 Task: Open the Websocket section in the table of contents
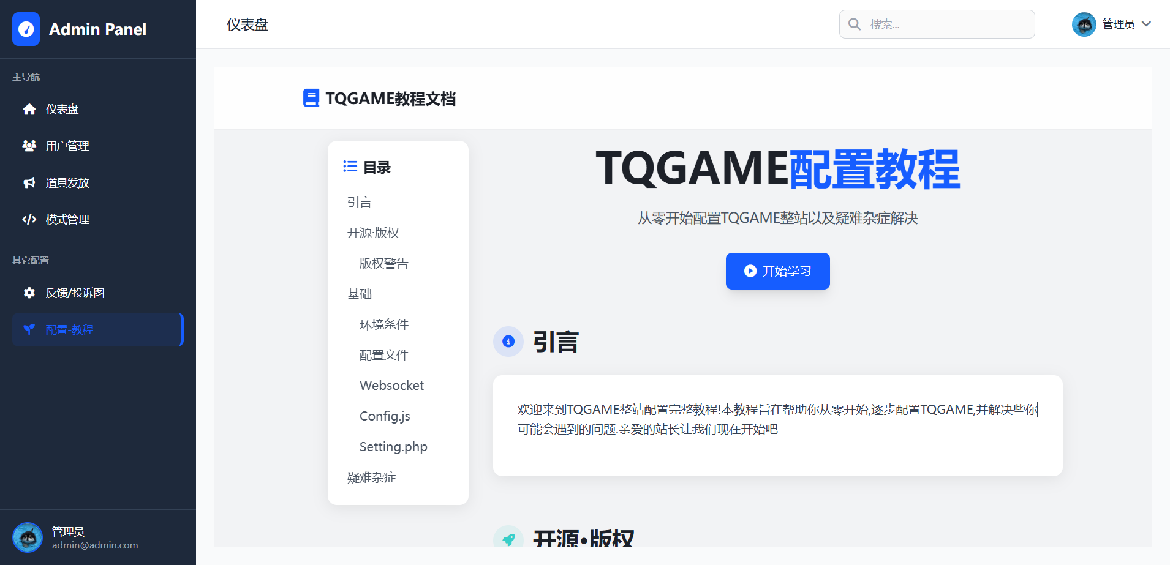pos(391,385)
